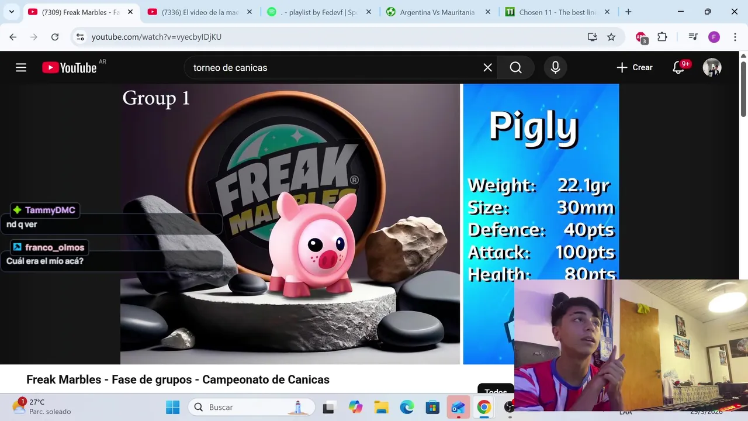748x421 pixels.
Task: Open Windows Start menu
Action: [x=172, y=407]
